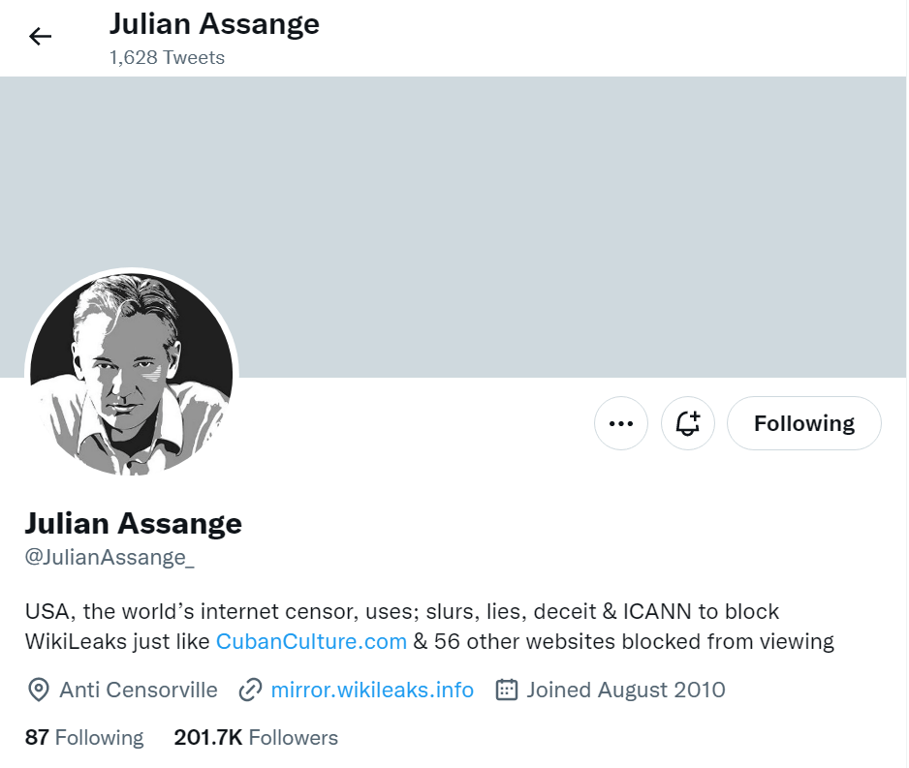View the 201.7K Followers list
This screenshot has height=768, width=909.
point(256,738)
